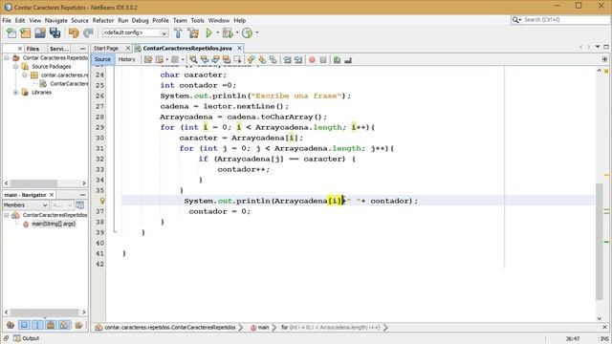Screen dimensions: 612x344
Task: Toggle Rectangular Selection in editor toolbar
Action: pos(237,59)
